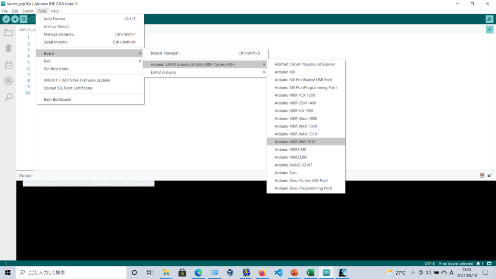Open the Edit menu
This screenshot has width=496, height=279.
click(15, 11)
